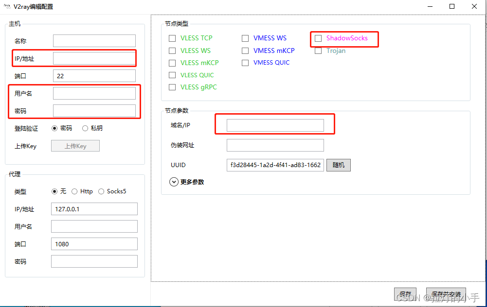487x307 pixels.
Task: Minimize the V2ray编辑配置 window
Action: [430, 6]
